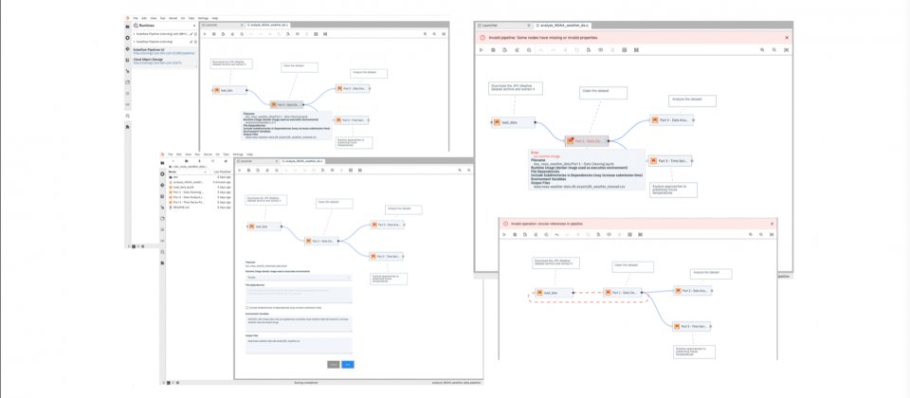Run pipeline icon in Invalid pipeline window
Screen dimensions: 910x398
click(x=482, y=50)
